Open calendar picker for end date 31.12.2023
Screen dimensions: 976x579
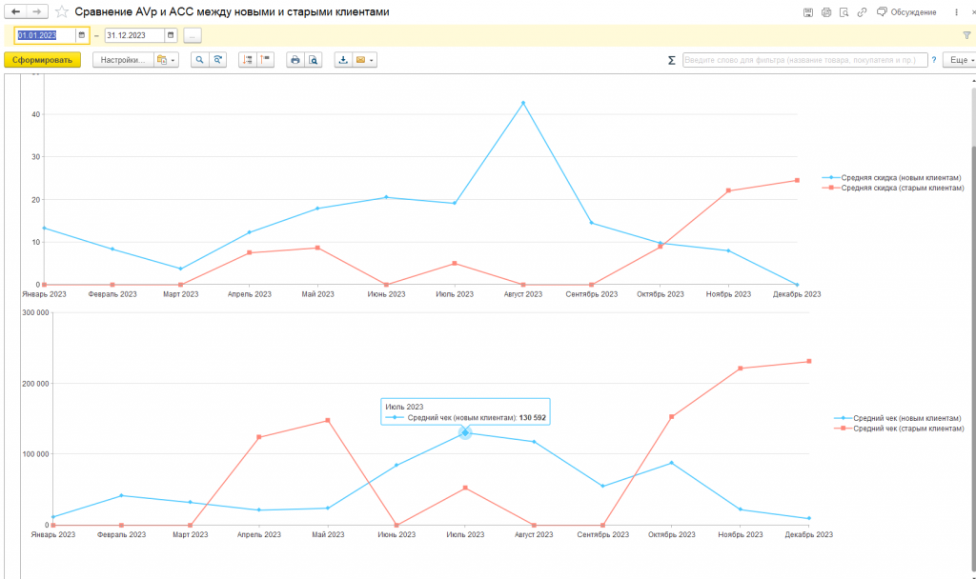coord(171,35)
